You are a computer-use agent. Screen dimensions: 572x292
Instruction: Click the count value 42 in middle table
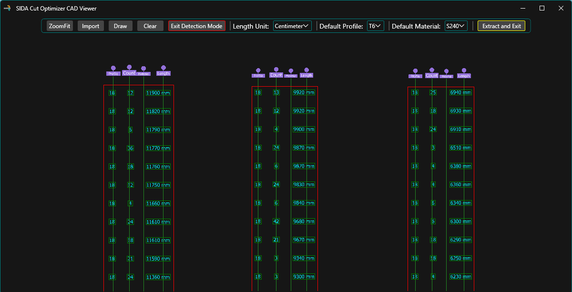click(276, 222)
